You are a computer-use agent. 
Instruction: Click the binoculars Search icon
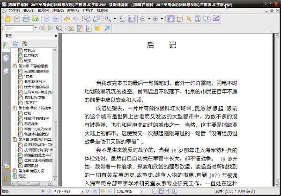point(198,19)
